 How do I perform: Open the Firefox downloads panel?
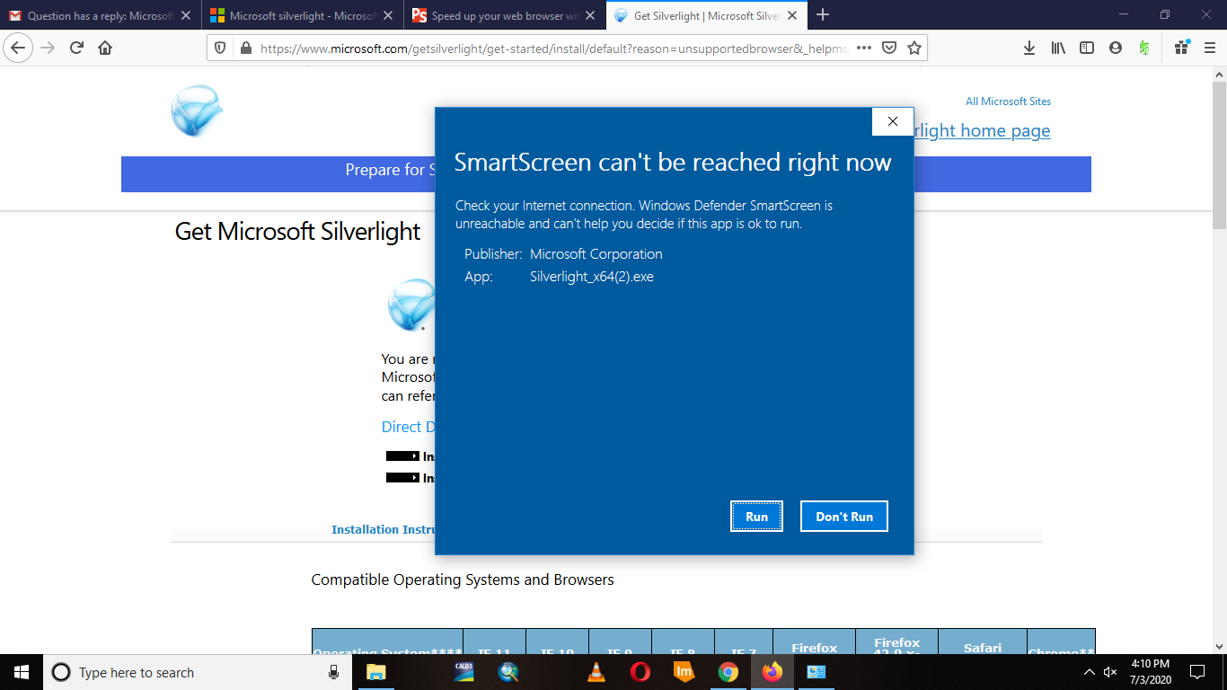pos(1029,49)
